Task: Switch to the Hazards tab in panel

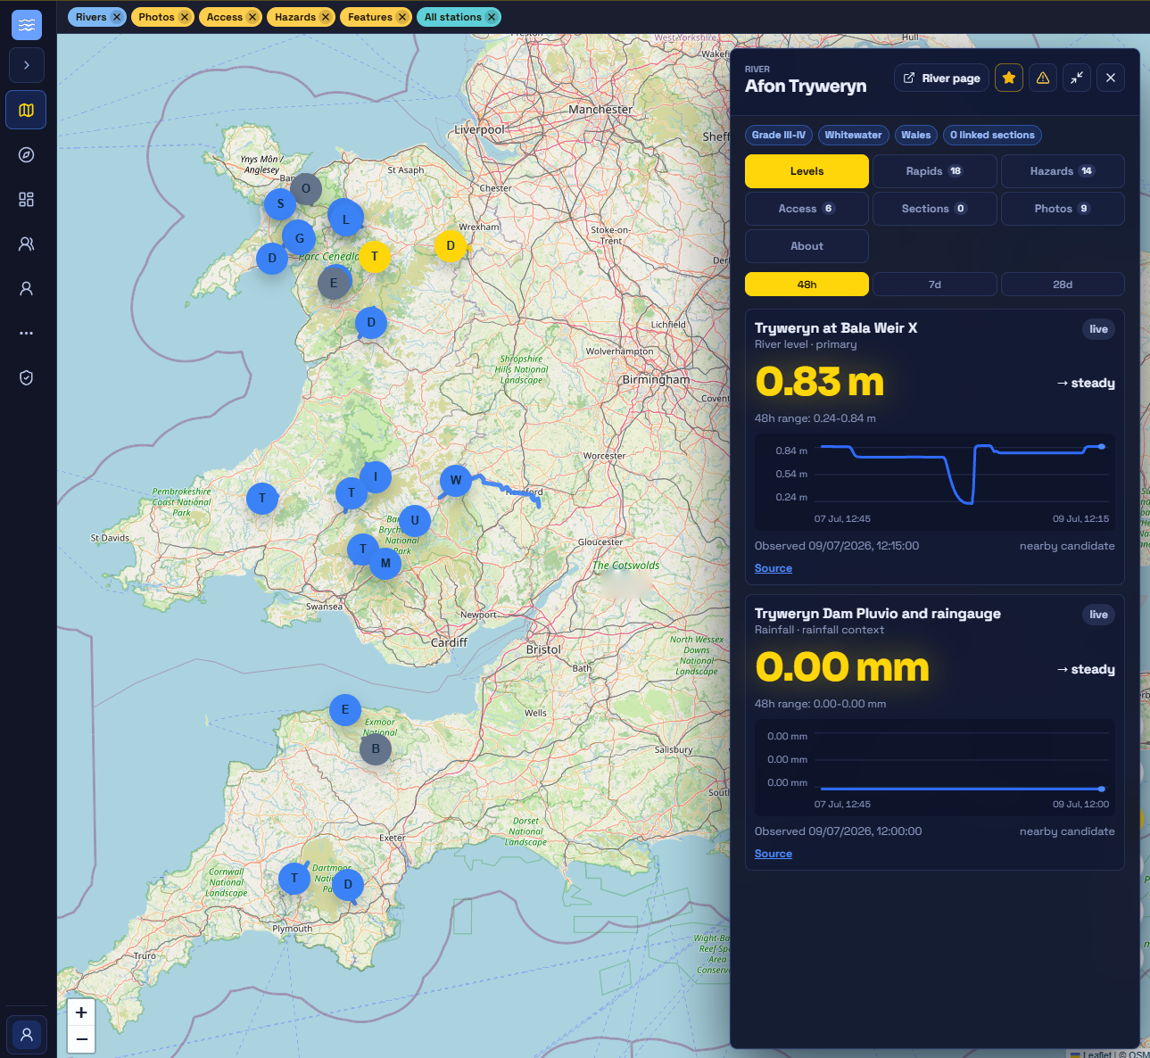Action: tap(1063, 171)
